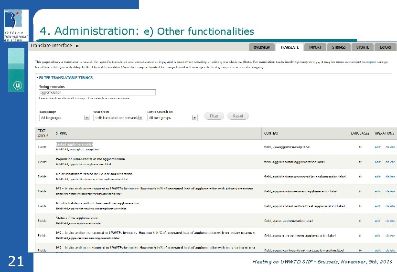This screenshot has height=272, width=397.
Task: Click 'No of inhabitants without treatment' string
Action: point(97,203)
